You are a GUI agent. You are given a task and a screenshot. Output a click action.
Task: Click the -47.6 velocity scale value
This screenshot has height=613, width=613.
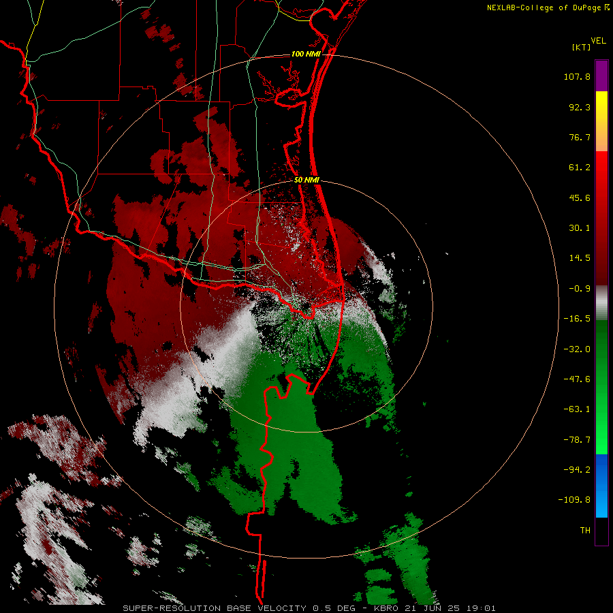click(x=577, y=379)
